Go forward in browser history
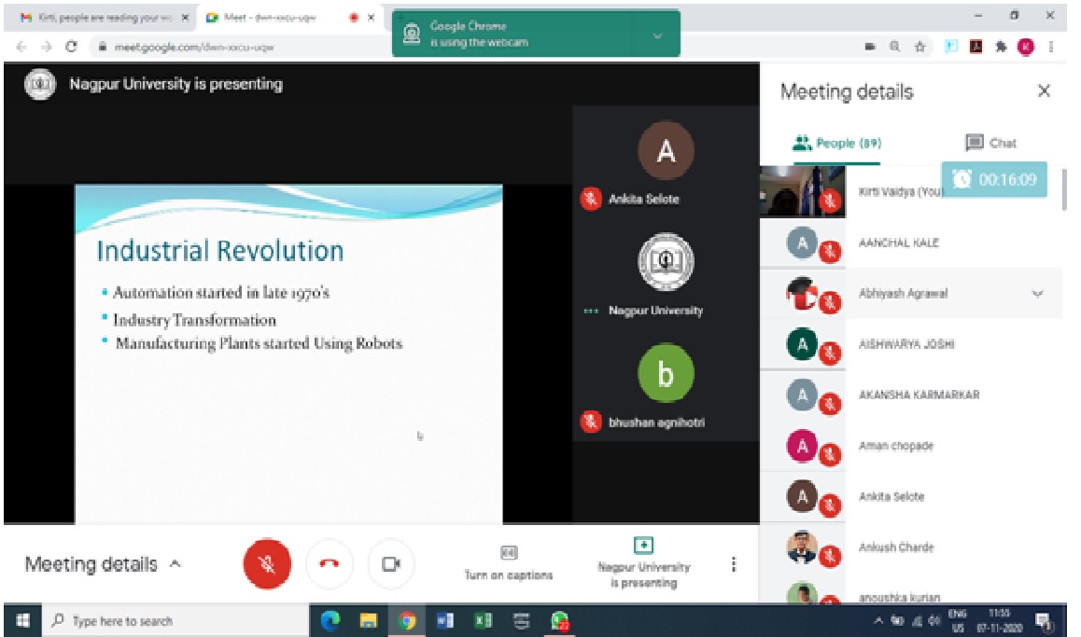Screen dimensions: 1081x637 46,47
